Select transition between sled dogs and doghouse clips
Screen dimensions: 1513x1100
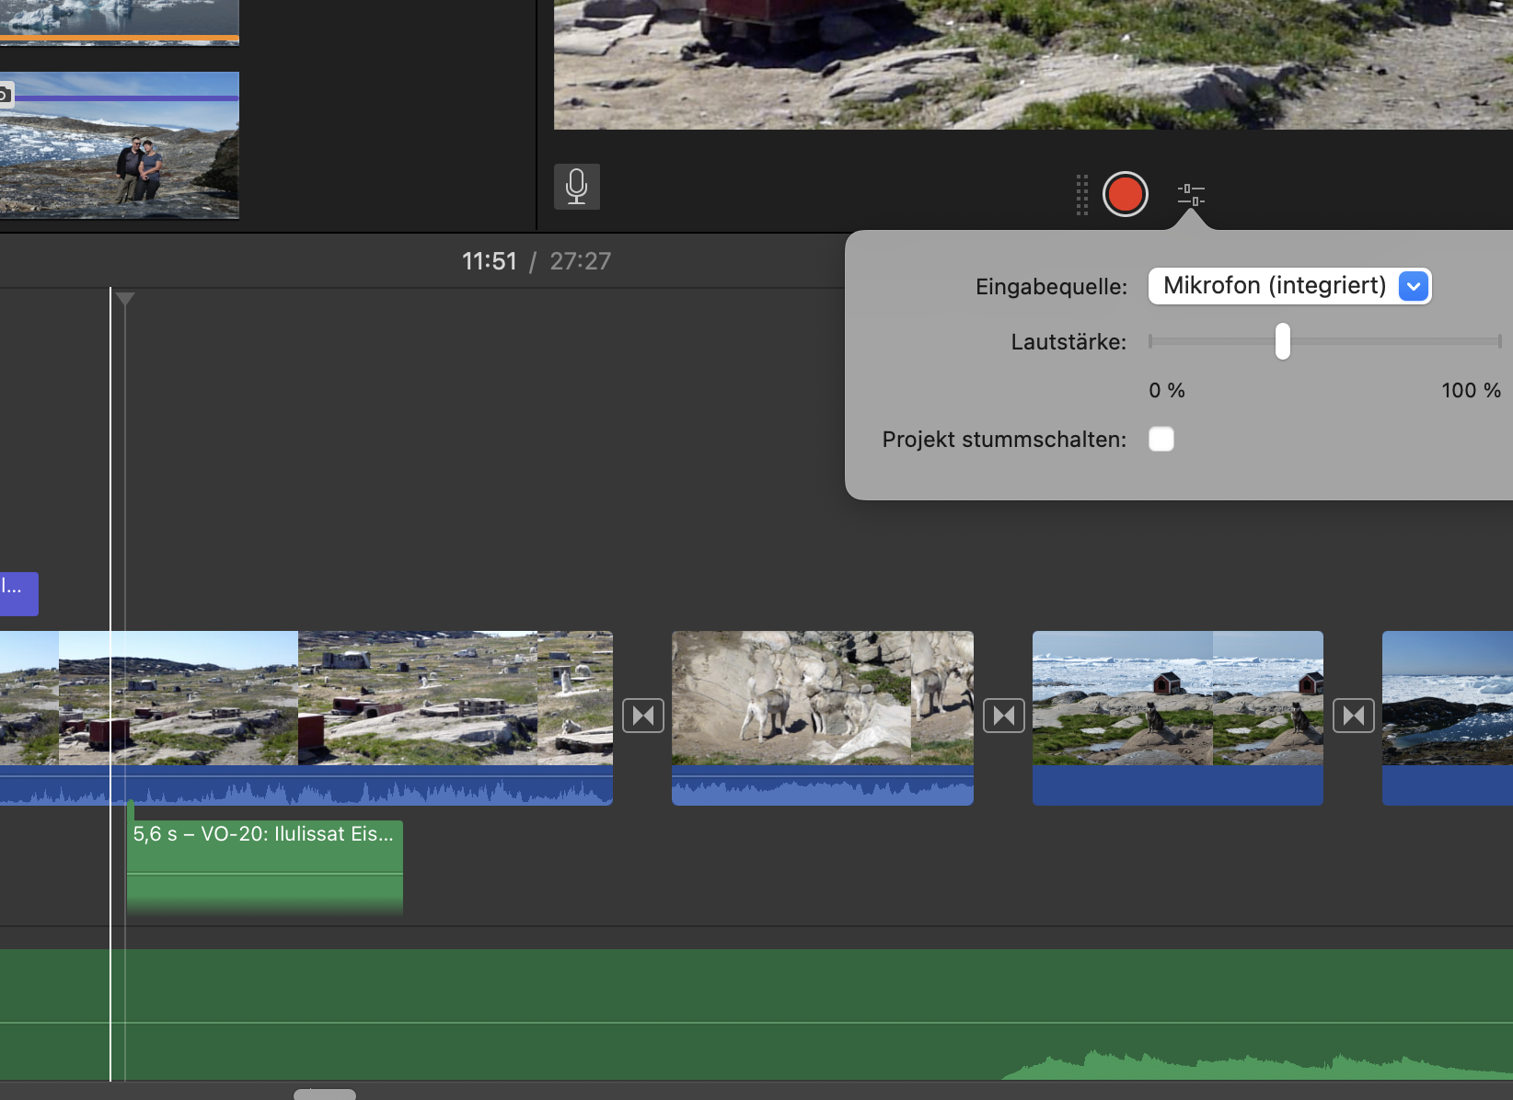tap(1003, 716)
